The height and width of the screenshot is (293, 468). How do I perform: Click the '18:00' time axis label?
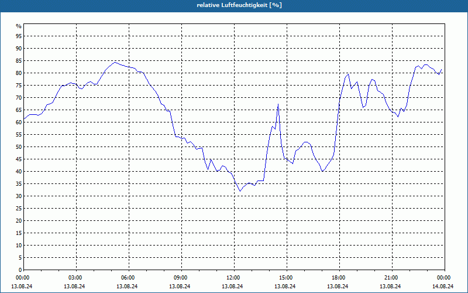(x=338, y=278)
